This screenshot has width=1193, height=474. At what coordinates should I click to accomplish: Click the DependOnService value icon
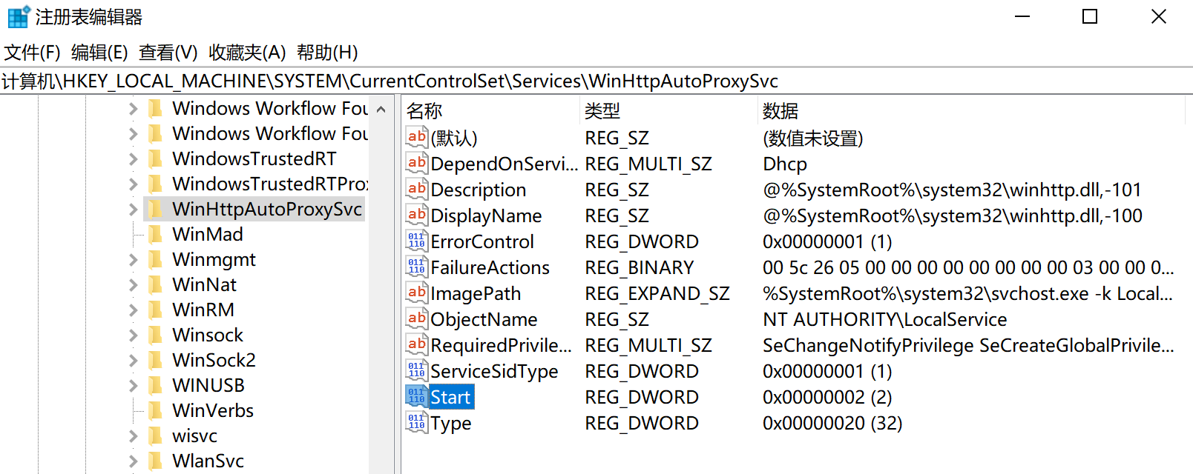pyautogui.click(x=416, y=164)
